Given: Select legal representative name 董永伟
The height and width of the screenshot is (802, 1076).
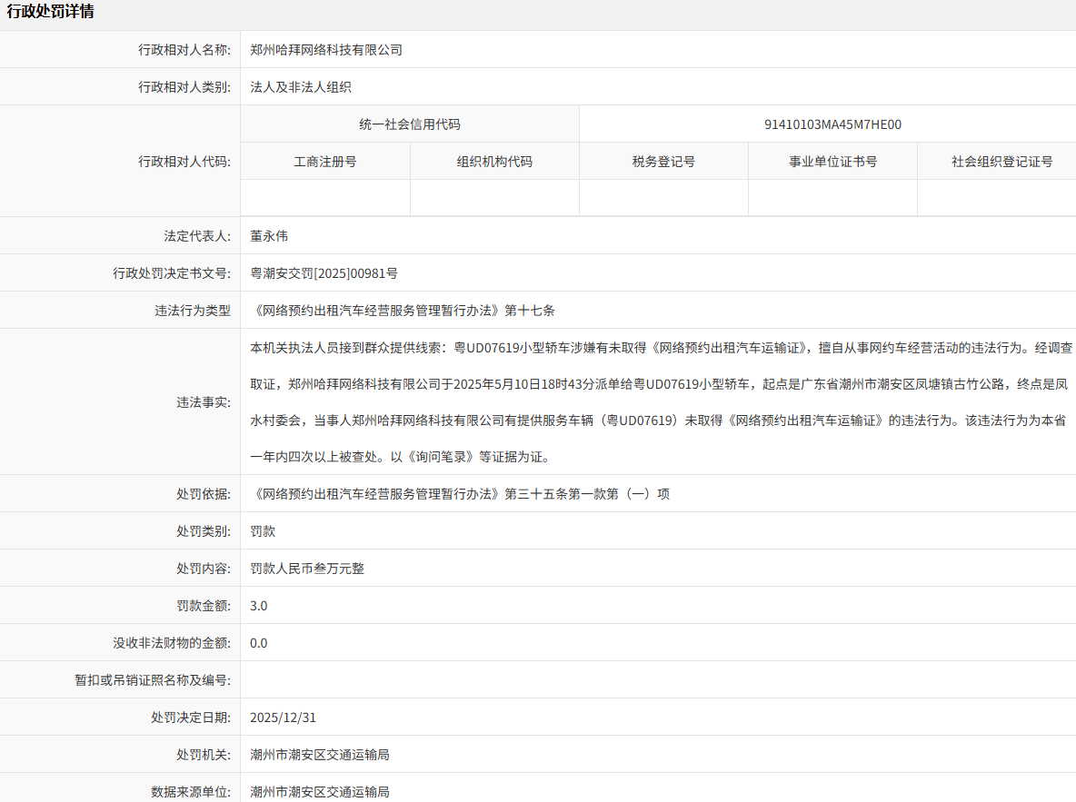Looking at the screenshot, I should tap(269, 235).
